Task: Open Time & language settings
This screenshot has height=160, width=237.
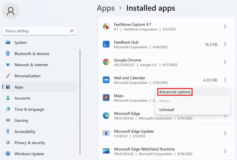Action: (40, 109)
